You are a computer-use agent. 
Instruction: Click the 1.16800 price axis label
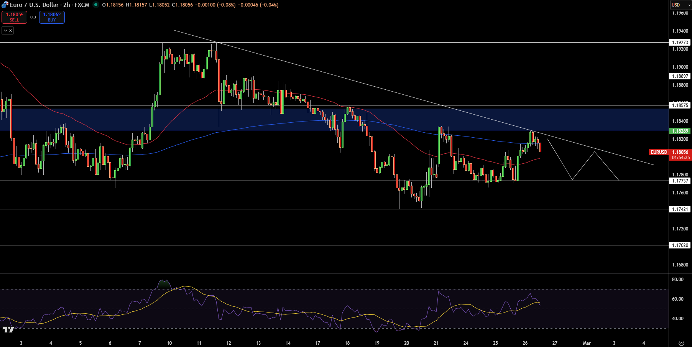tap(680, 265)
